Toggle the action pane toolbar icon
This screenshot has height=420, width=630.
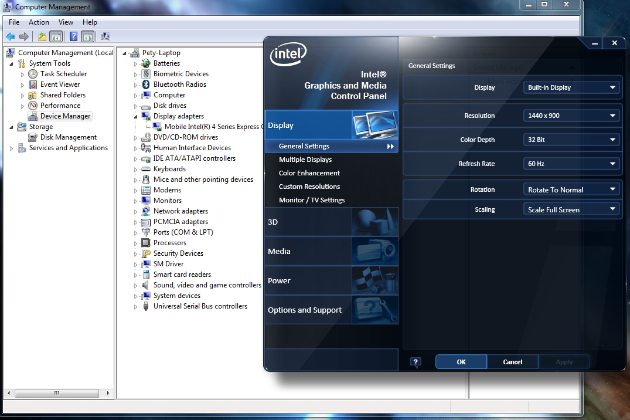click(87, 36)
